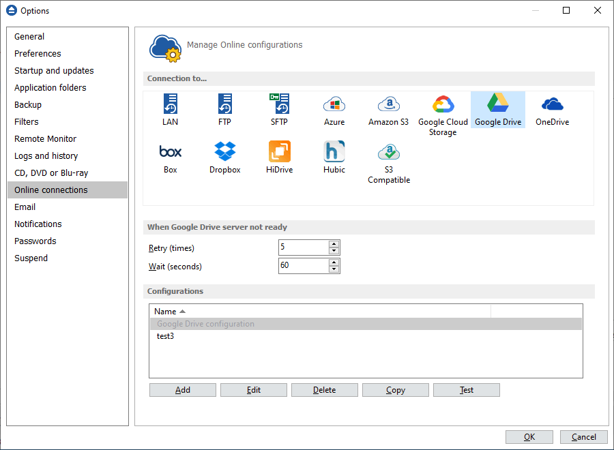
Task: Open the General options page
Action: 68,36
